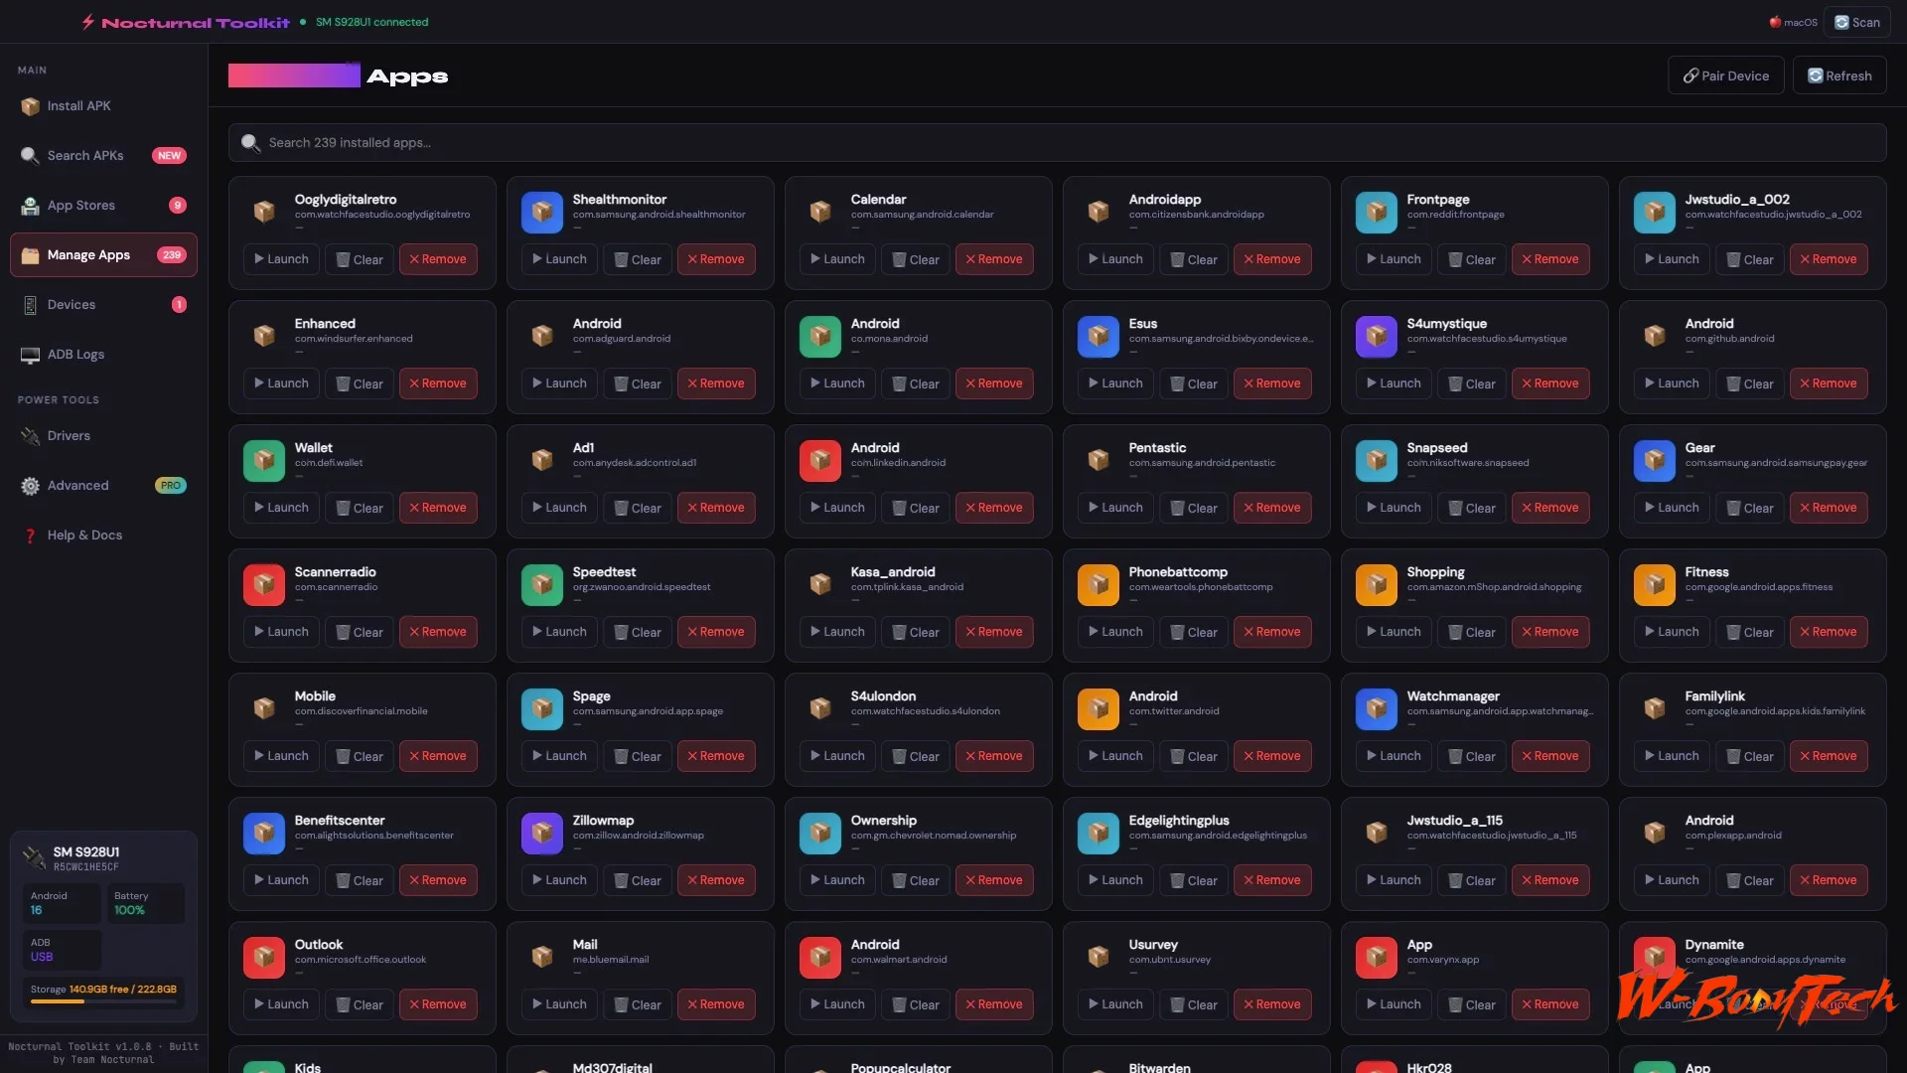Screen dimensions: 1907x1073
Task: Click the Scannerradio app icon
Action: point(264,585)
